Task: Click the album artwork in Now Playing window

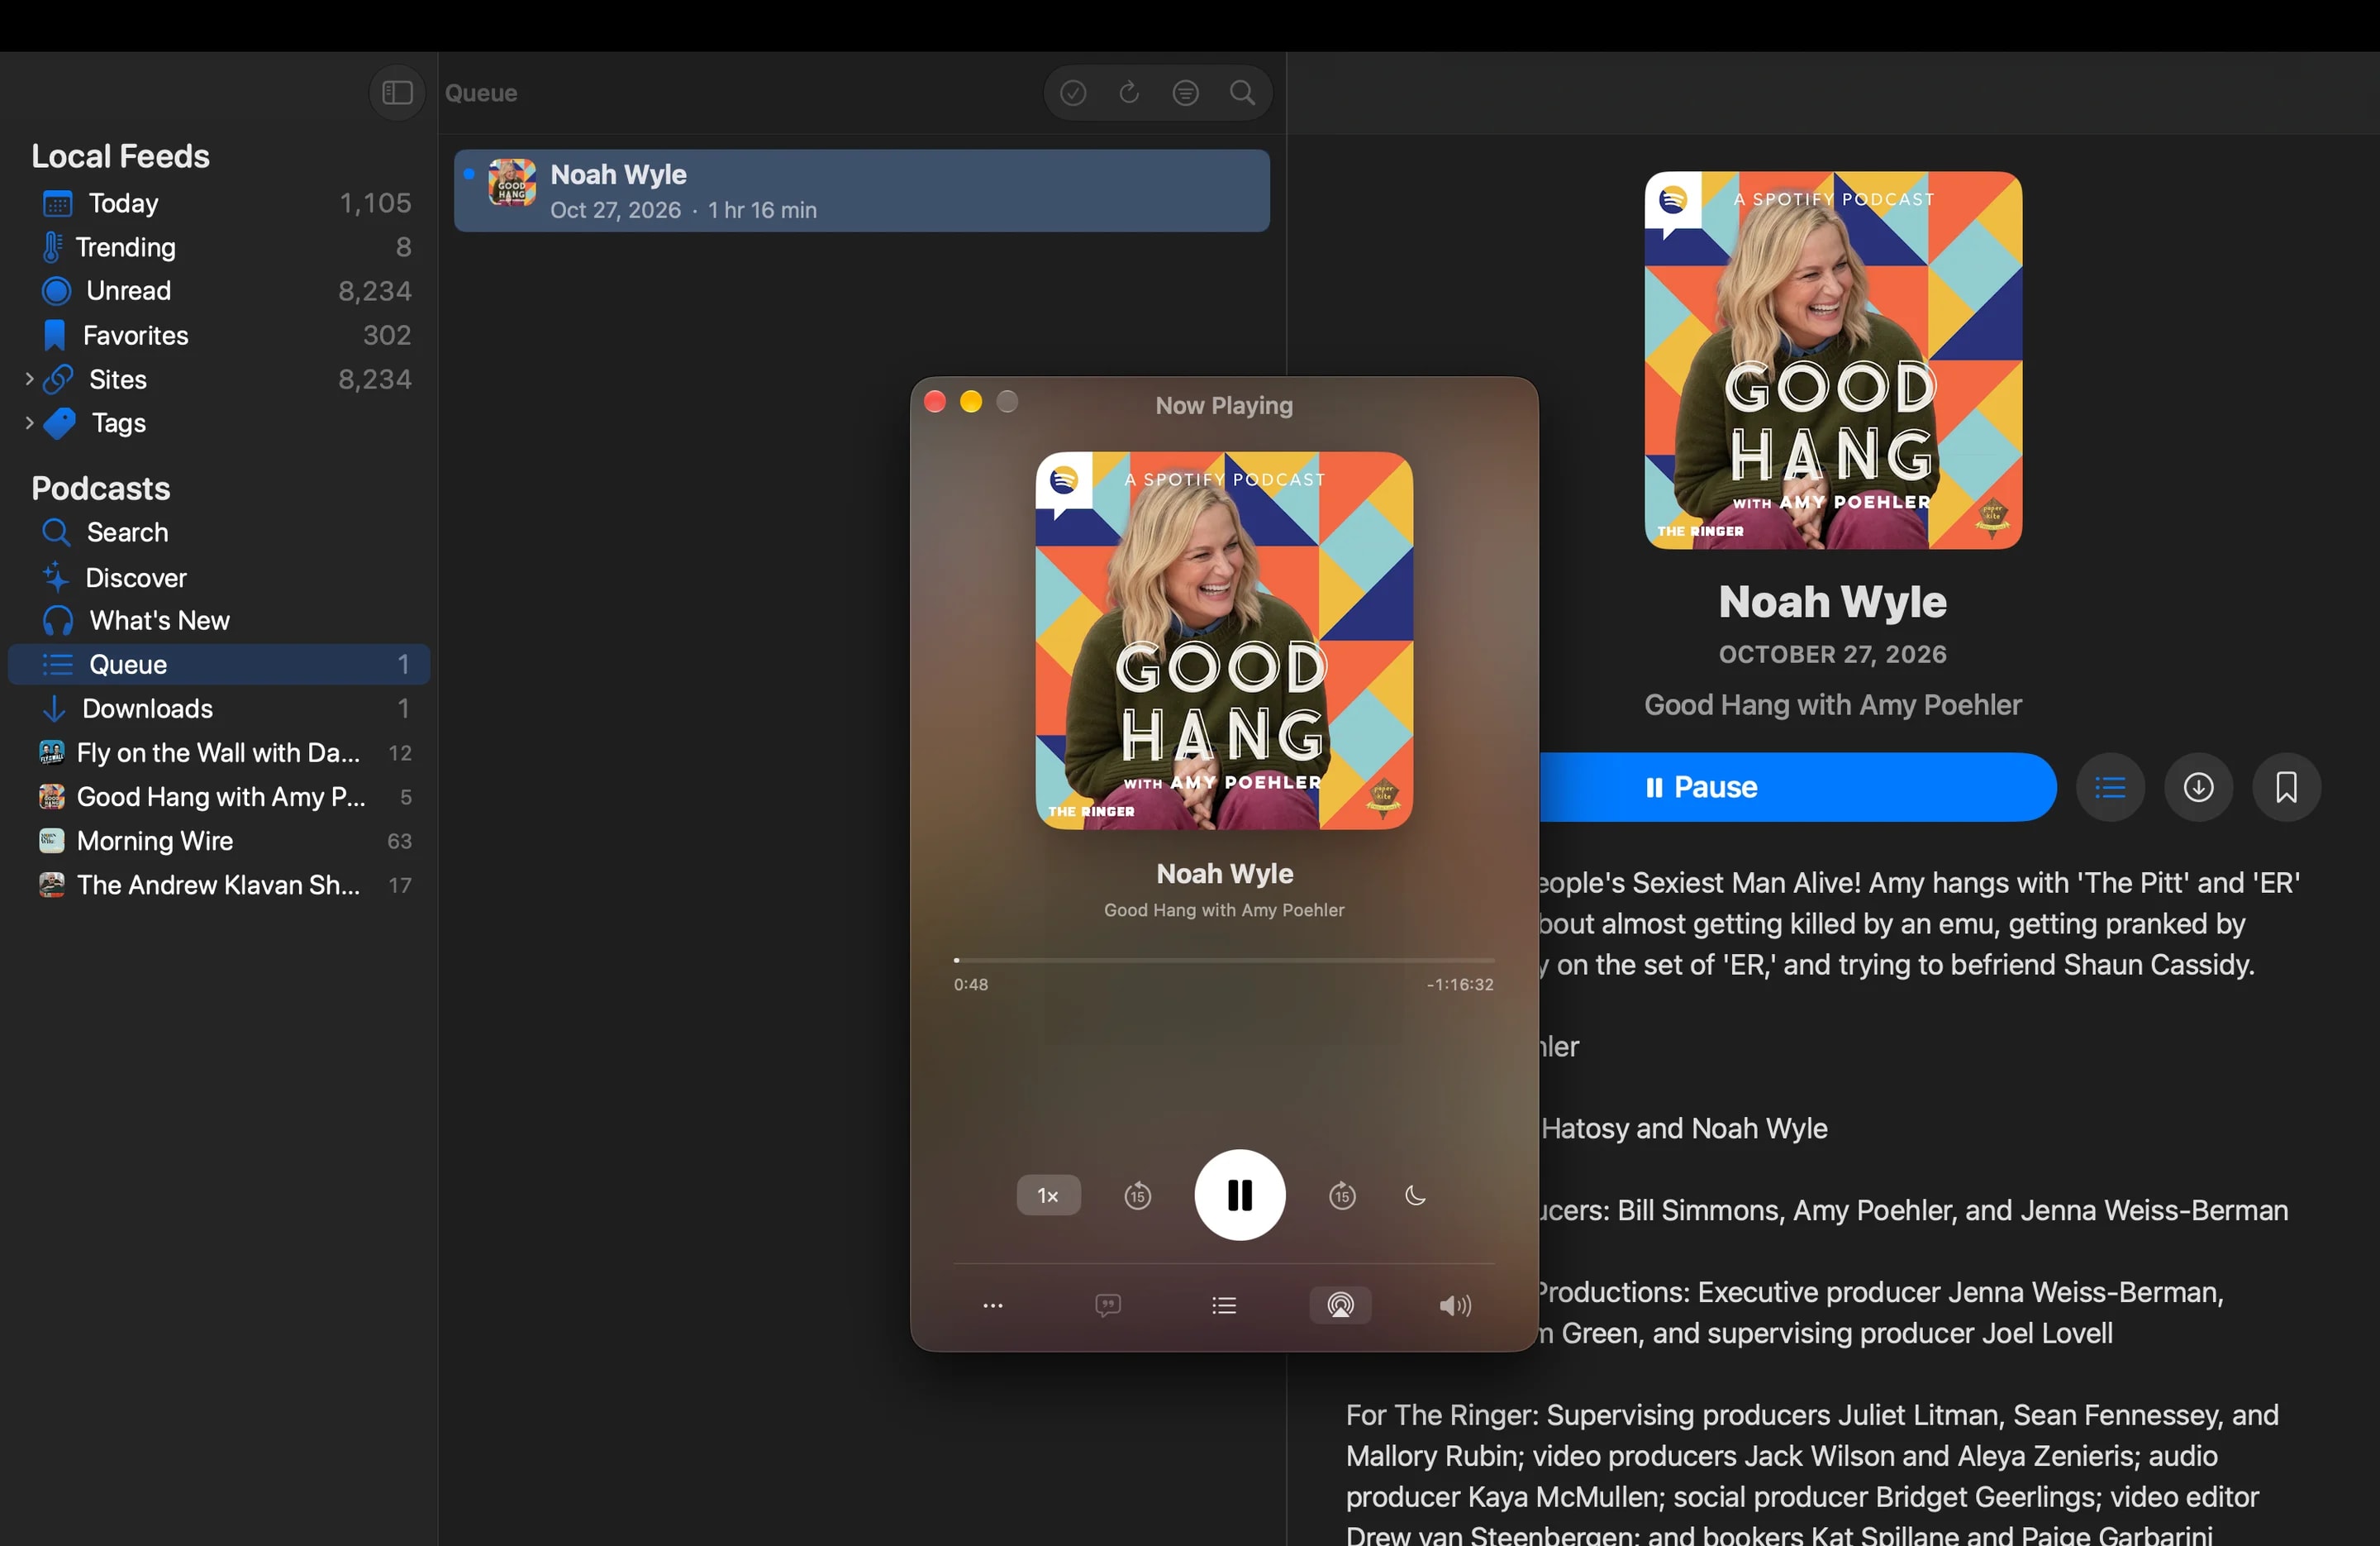Action: pos(1224,641)
